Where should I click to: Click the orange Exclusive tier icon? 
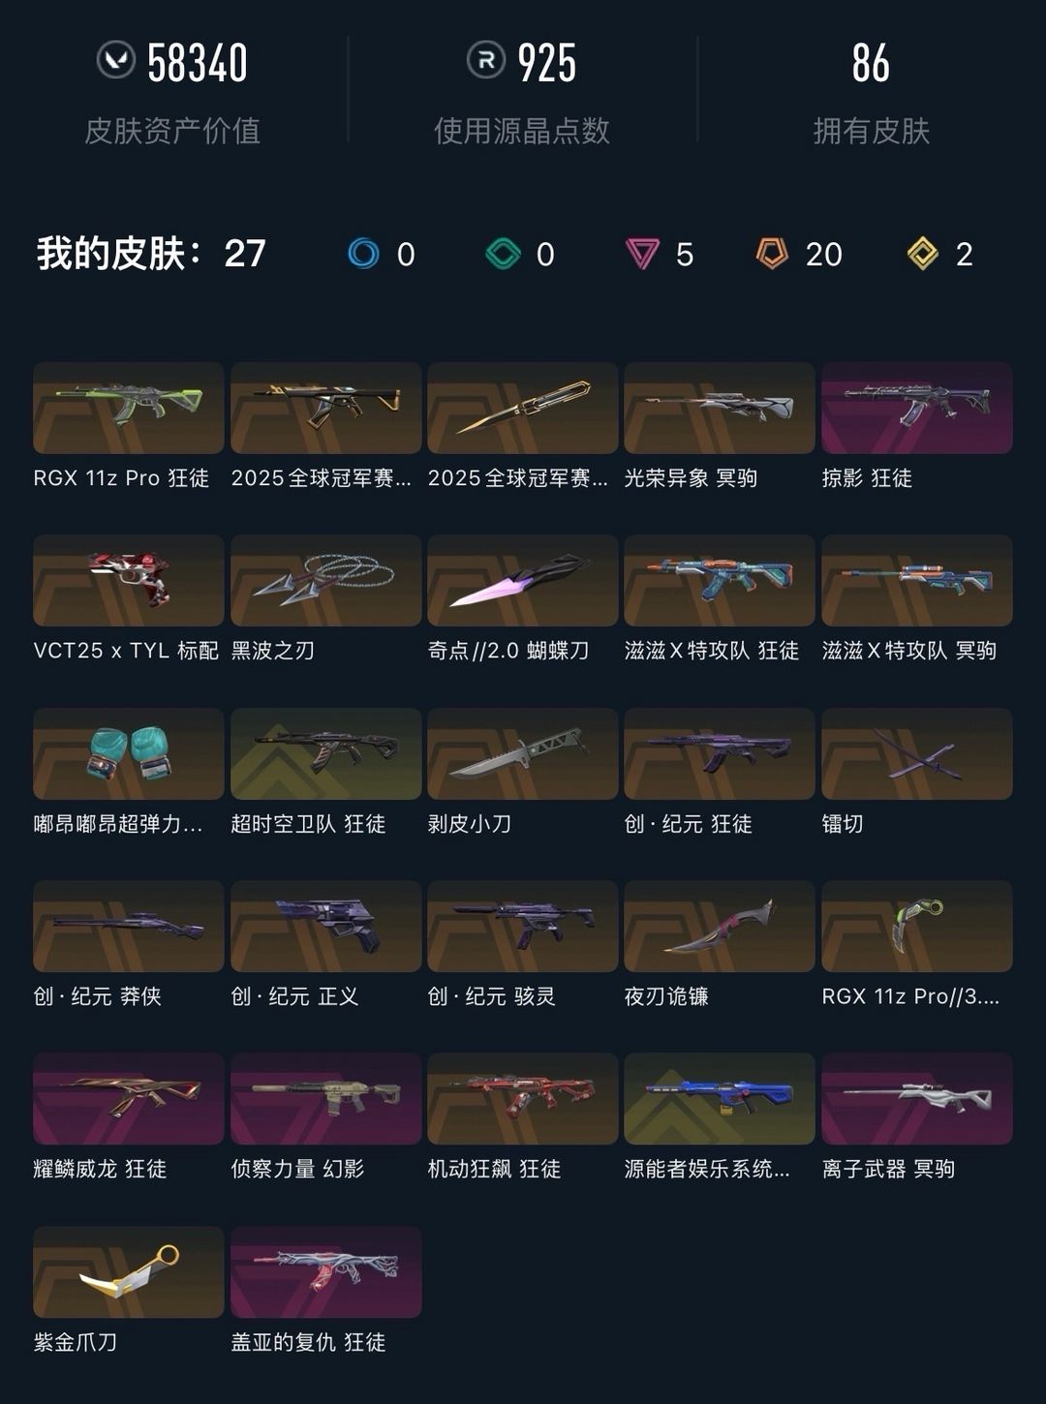pyautogui.click(x=772, y=254)
